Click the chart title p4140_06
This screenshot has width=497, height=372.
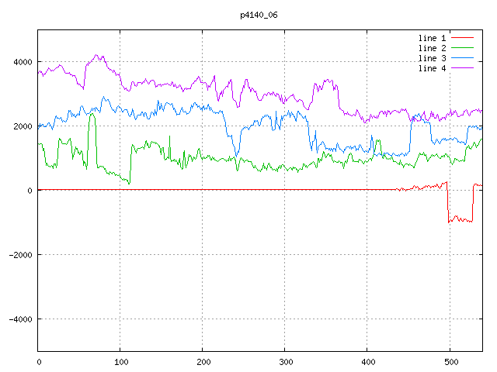click(259, 15)
